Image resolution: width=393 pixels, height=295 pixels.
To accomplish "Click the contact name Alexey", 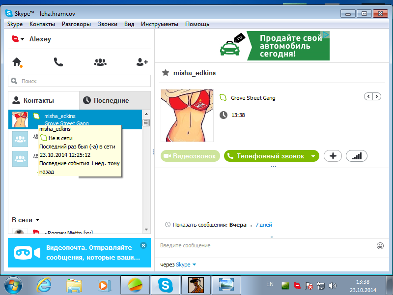I will click(40, 39).
